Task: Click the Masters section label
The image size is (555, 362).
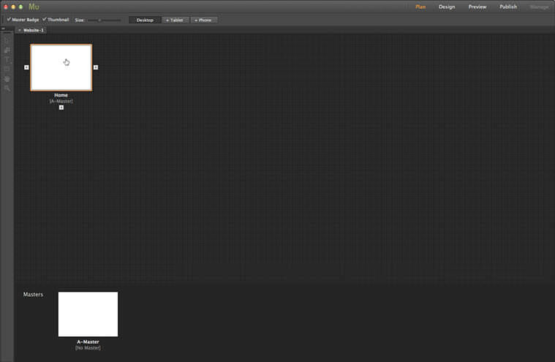Action: (34, 295)
